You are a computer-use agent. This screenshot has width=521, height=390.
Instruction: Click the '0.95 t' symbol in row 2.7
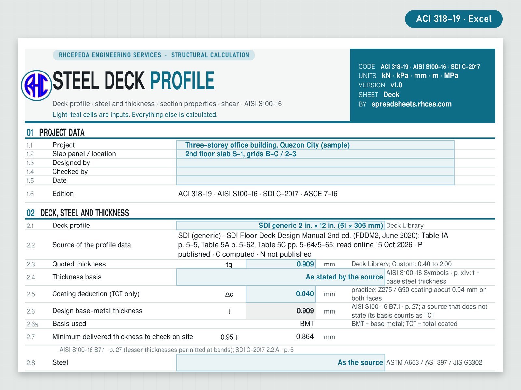[x=229, y=337]
